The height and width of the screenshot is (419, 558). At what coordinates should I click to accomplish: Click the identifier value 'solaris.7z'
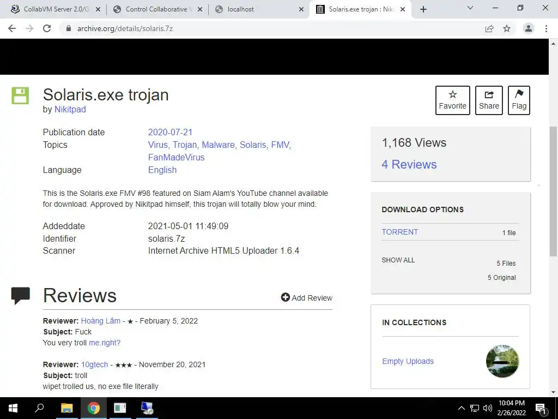click(166, 239)
